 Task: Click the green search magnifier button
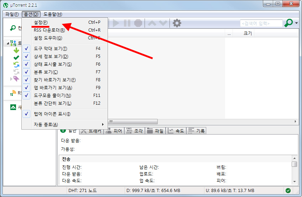coord(288,23)
